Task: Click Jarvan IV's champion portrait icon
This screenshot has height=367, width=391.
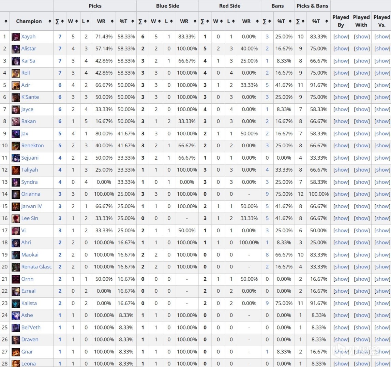Action: click(x=16, y=206)
